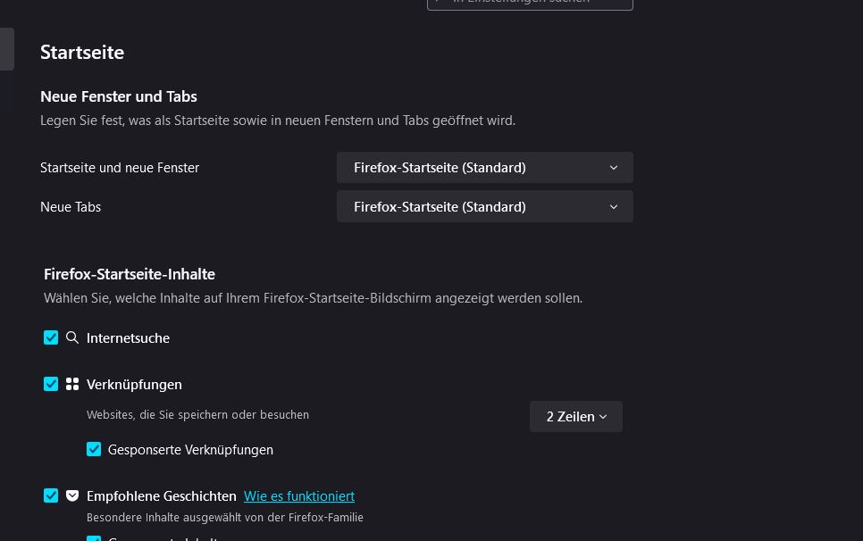Click the Firefox-Startseite-Inhalte heading

pyautogui.click(x=130, y=274)
